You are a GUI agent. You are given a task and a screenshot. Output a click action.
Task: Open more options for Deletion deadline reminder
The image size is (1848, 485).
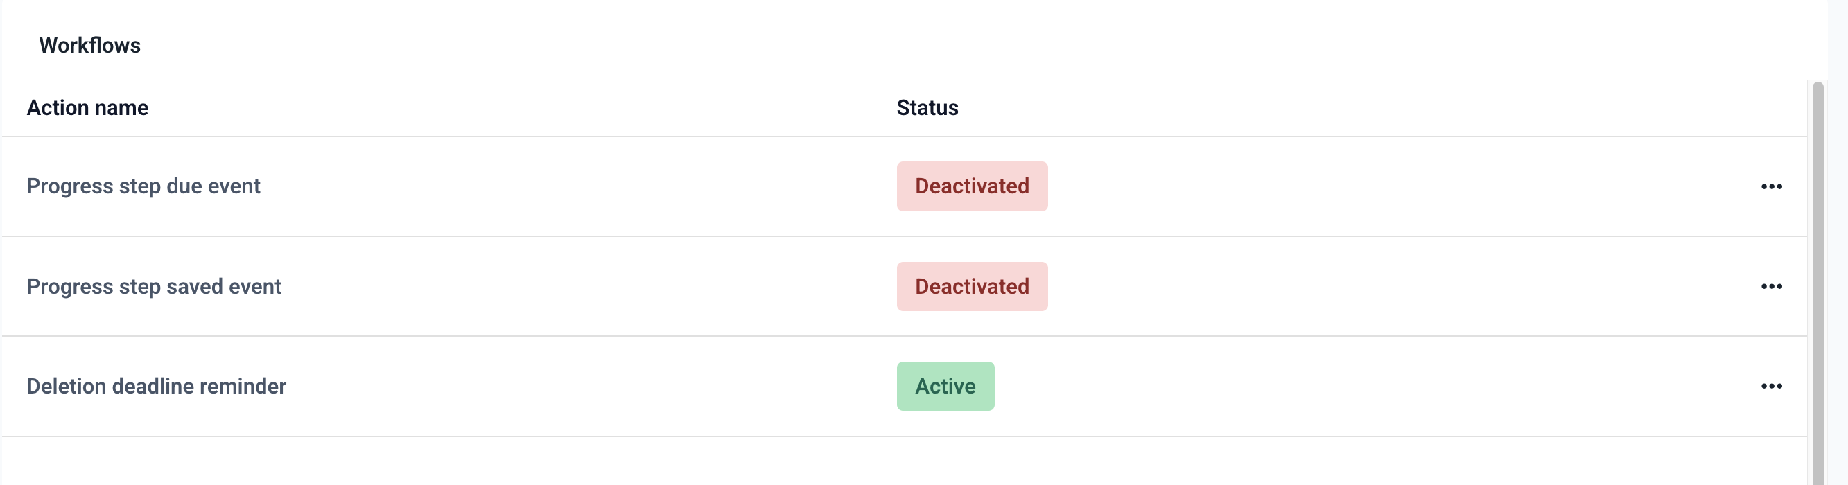(x=1770, y=386)
